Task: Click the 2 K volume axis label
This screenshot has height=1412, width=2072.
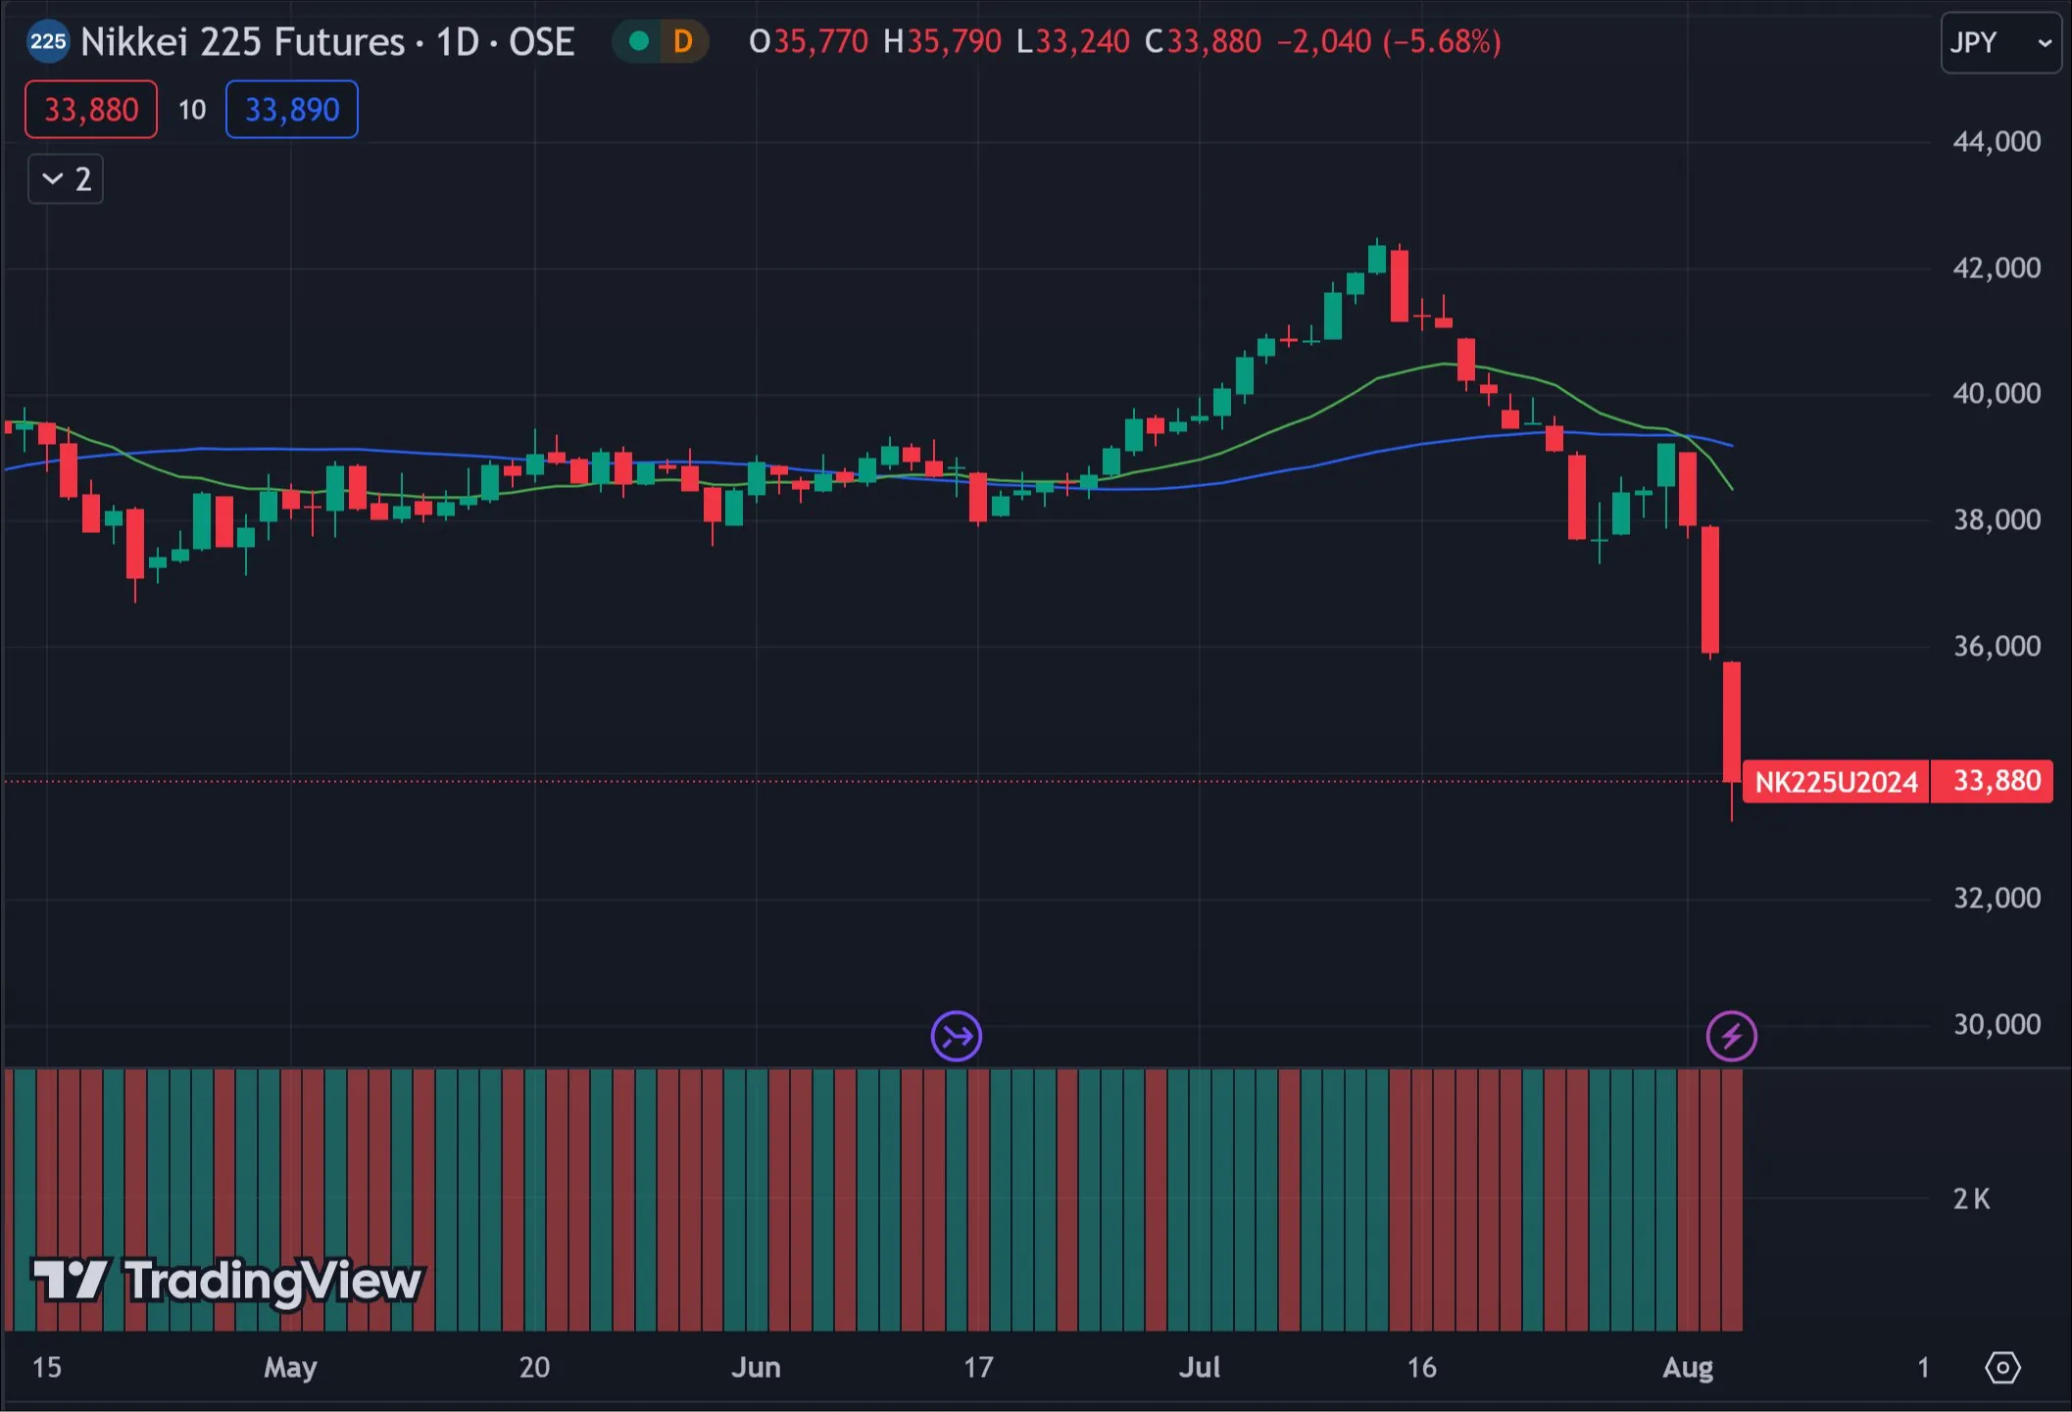Action: [x=1971, y=1198]
